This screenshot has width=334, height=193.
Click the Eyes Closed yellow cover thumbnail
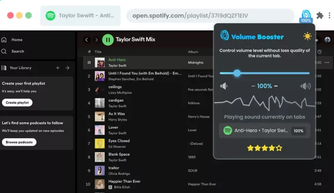tap(100, 144)
